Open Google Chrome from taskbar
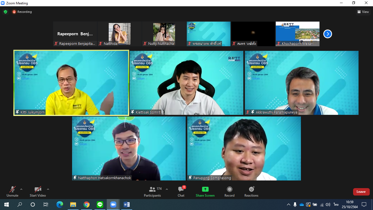This screenshot has height=210, width=373. click(86, 205)
